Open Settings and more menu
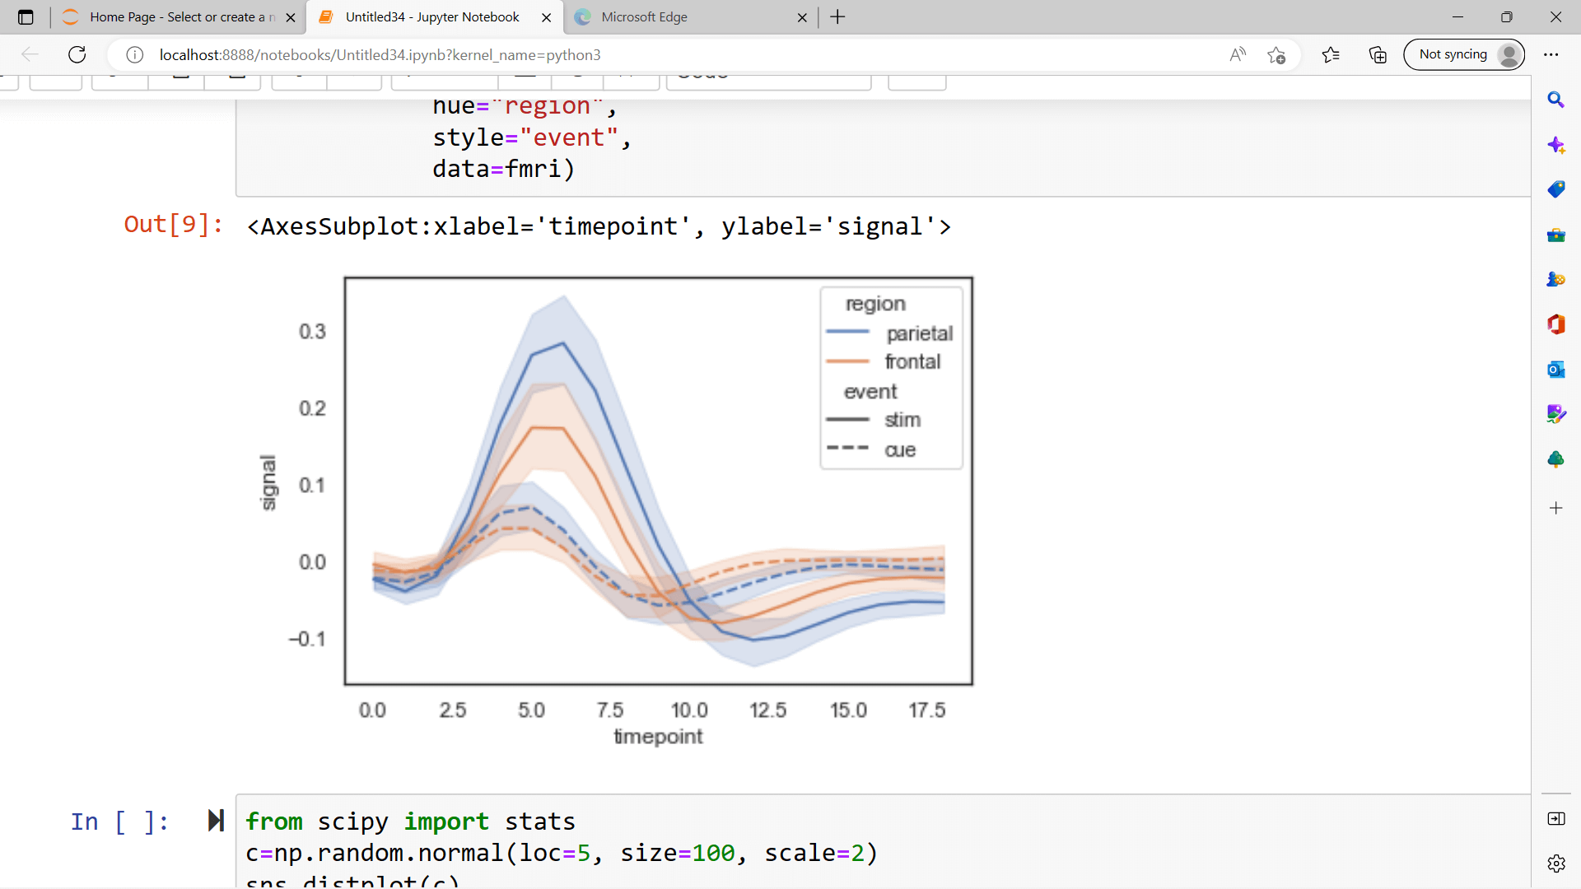Viewport: 1581px width, 889px height. (1553, 55)
